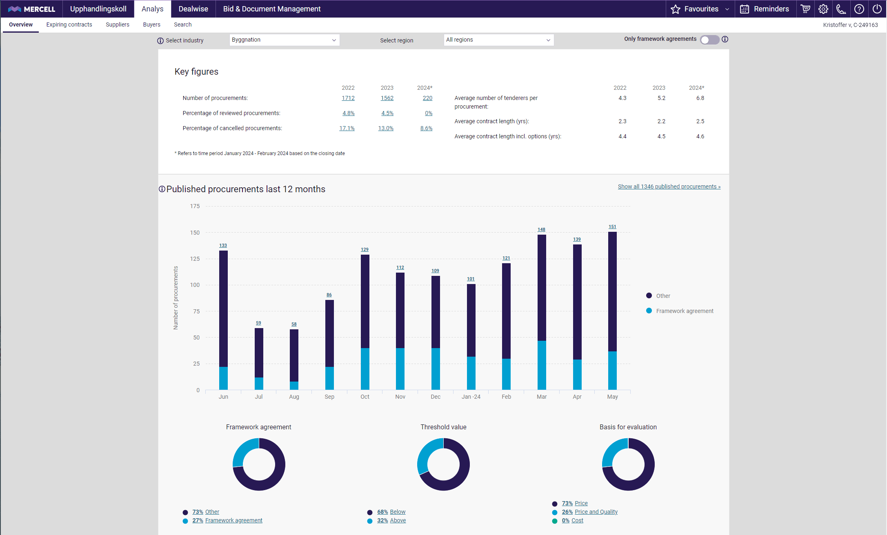Open the settings gear icon
Viewport: 887px width, 535px height.
coord(823,9)
